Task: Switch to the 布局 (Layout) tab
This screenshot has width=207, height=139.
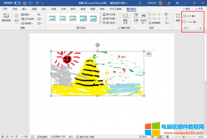Action: [54, 9]
